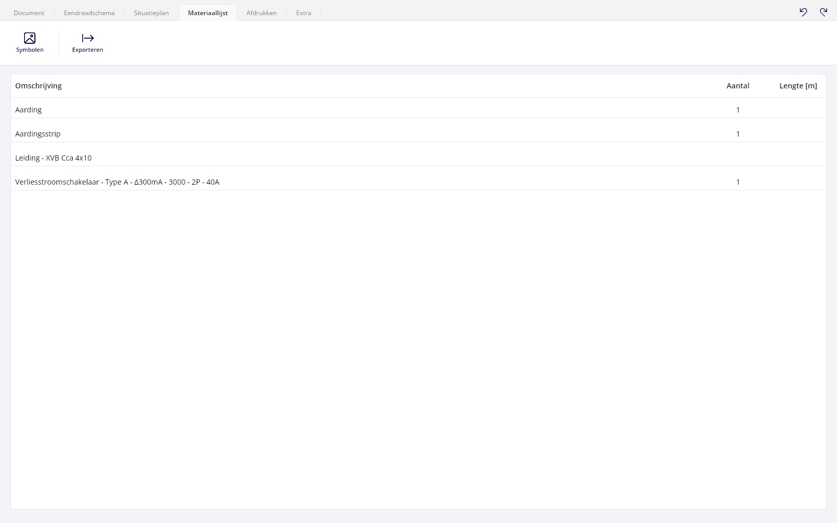The width and height of the screenshot is (837, 523).
Task: Select the Aarding row
Action: tap(418, 108)
